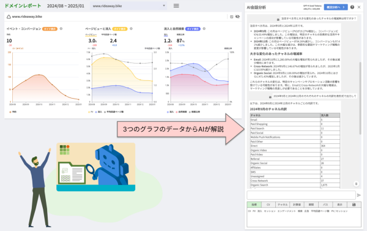Image resolution: width=367 pixels, height=231 pixels.
Task: Click the date range 2024/08 ~ 2025/01
Action: coord(65,6)
